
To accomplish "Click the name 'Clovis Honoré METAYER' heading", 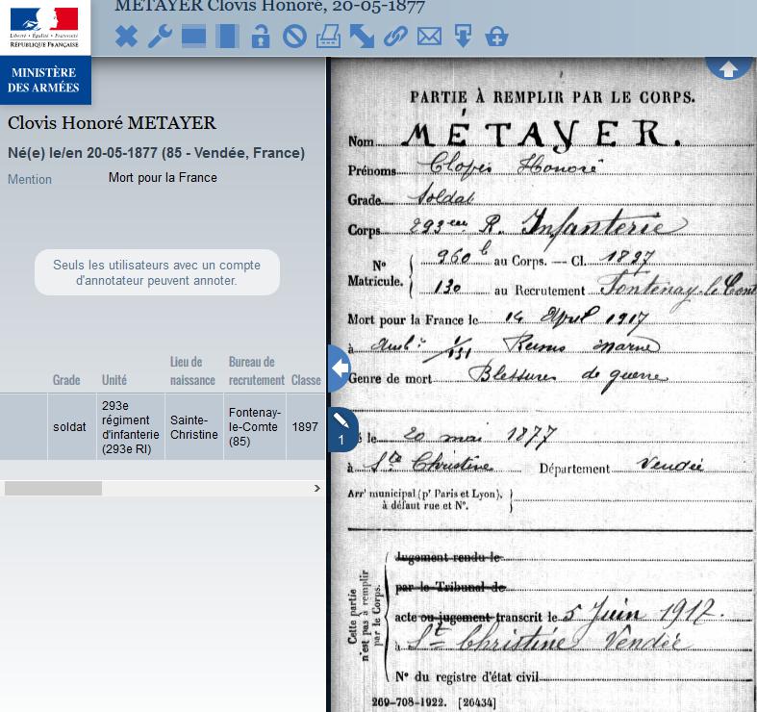I will tap(112, 123).
